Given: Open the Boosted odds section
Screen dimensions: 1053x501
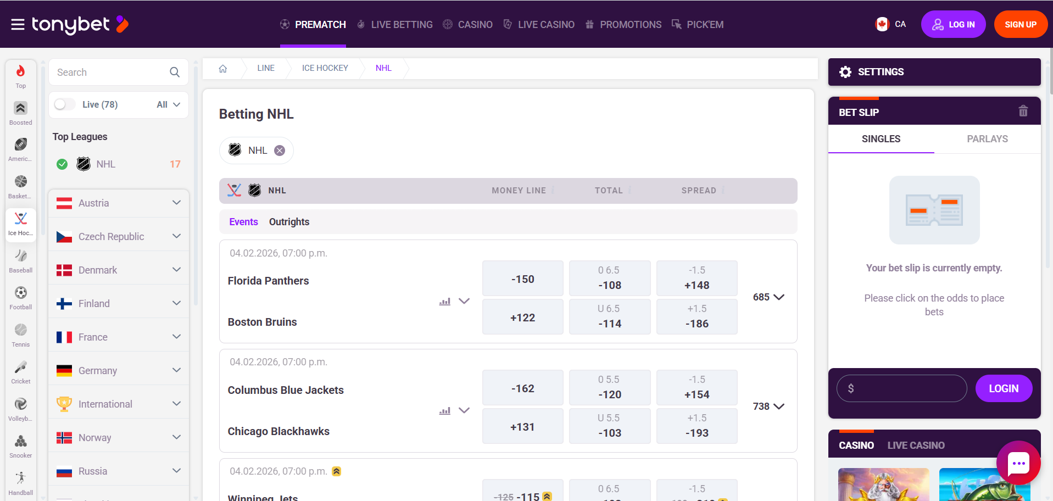Looking at the screenshot, I should point(20,108).
